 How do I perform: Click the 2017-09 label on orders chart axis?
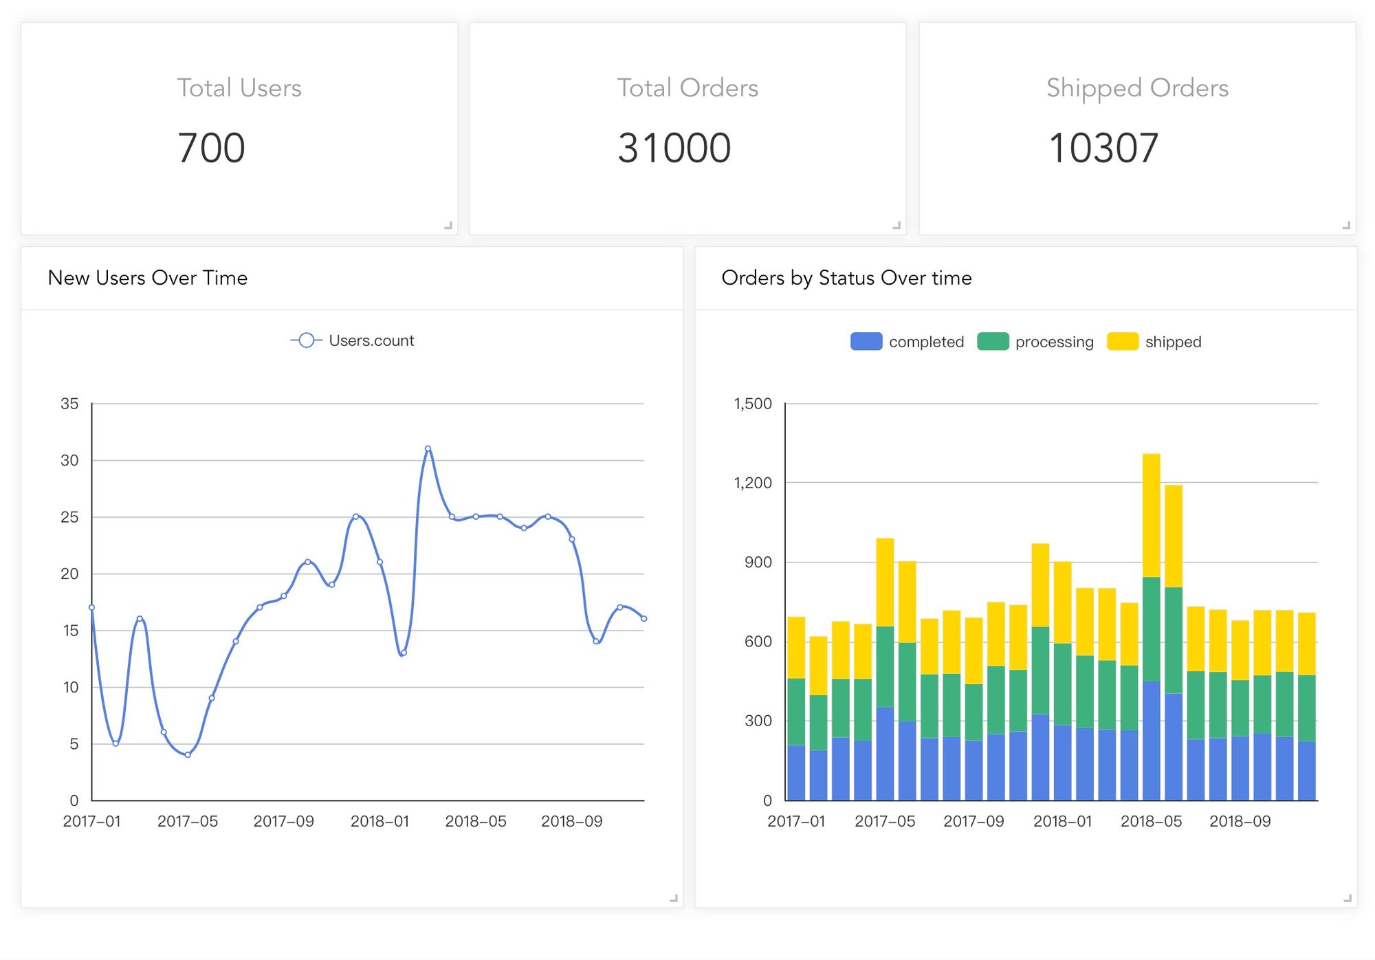pyautogui.click(x=973, y=821)
